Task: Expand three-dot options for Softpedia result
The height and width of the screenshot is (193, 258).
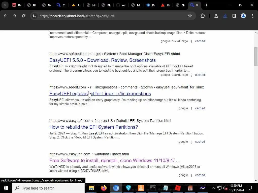Action: coord(191,75)
